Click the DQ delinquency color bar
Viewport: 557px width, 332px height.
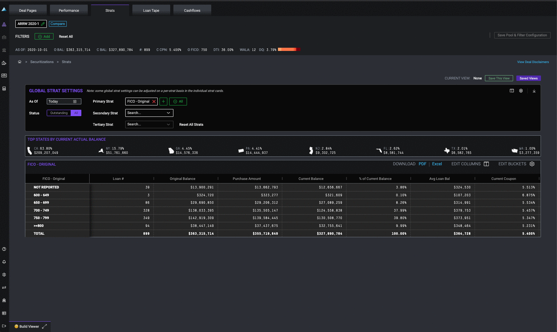click(x=289, y=50)
